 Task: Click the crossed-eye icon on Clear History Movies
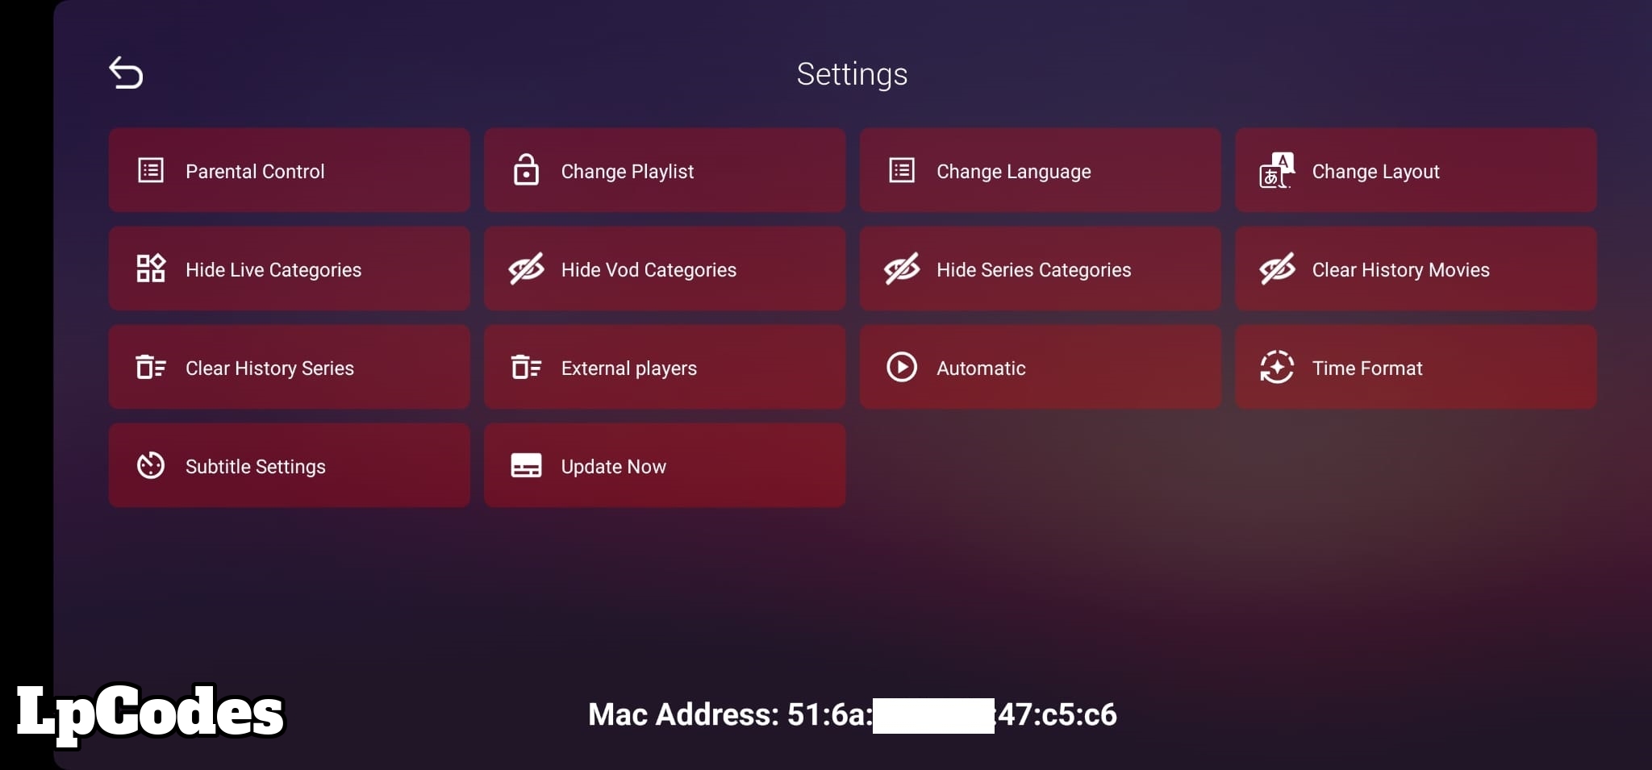[x=1278, y=268]
